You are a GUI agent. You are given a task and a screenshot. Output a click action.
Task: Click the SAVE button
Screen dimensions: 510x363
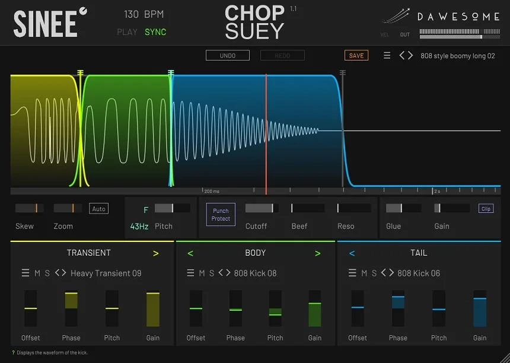click(x=356, y=55)
